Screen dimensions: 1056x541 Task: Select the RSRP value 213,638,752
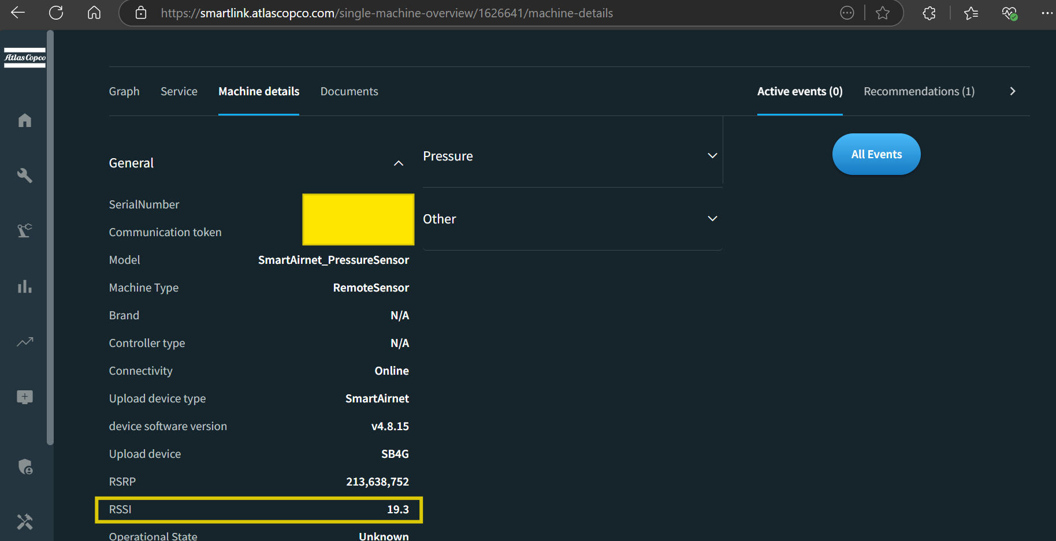point(377,482)
